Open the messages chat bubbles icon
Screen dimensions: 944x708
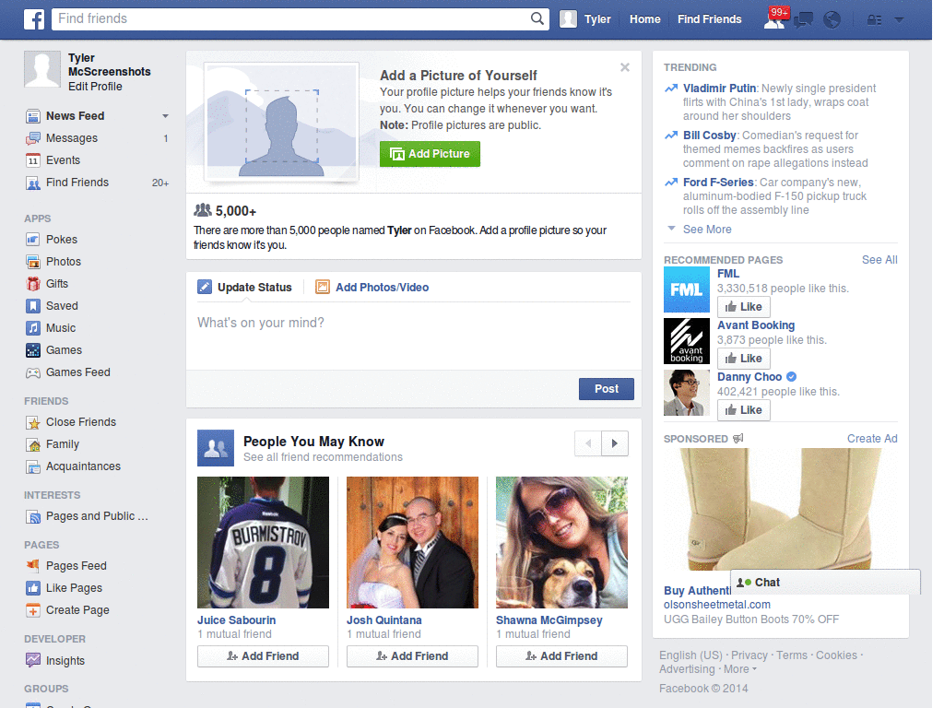coord(804,20)
